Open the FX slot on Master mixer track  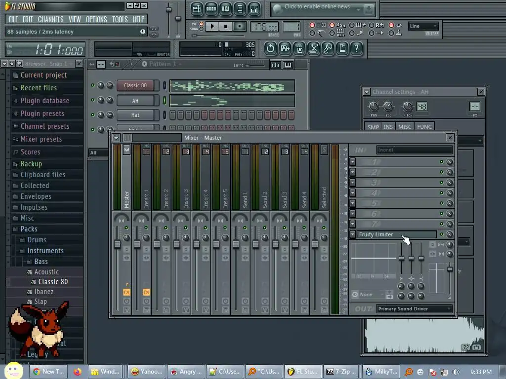tap(126, 292)
